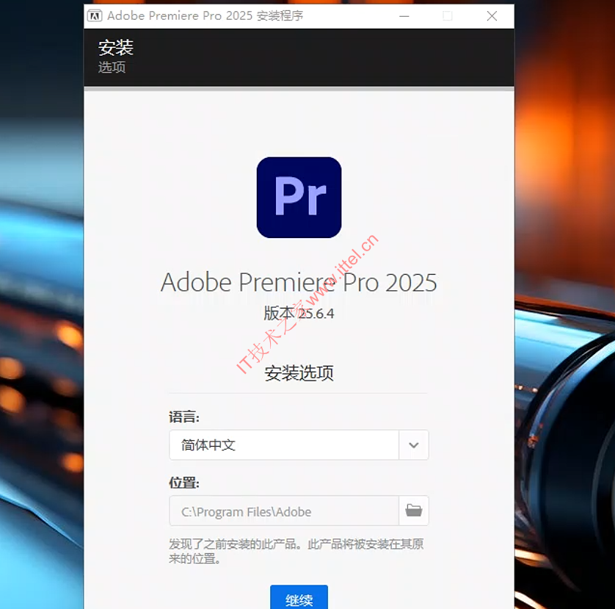Close the Premiere Pro installer window
Screen dimensions: 615x609
tap(490, 15)
